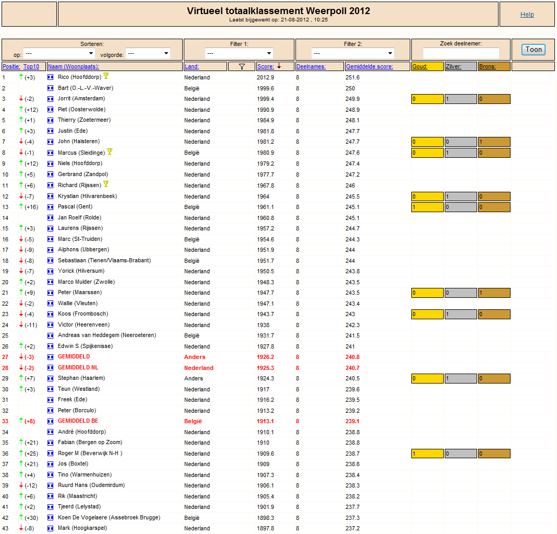This screenshot has height=534, width=557.
Task: Click the blue icon beside Koen De Vogelaere
Action: pos(51,518)
